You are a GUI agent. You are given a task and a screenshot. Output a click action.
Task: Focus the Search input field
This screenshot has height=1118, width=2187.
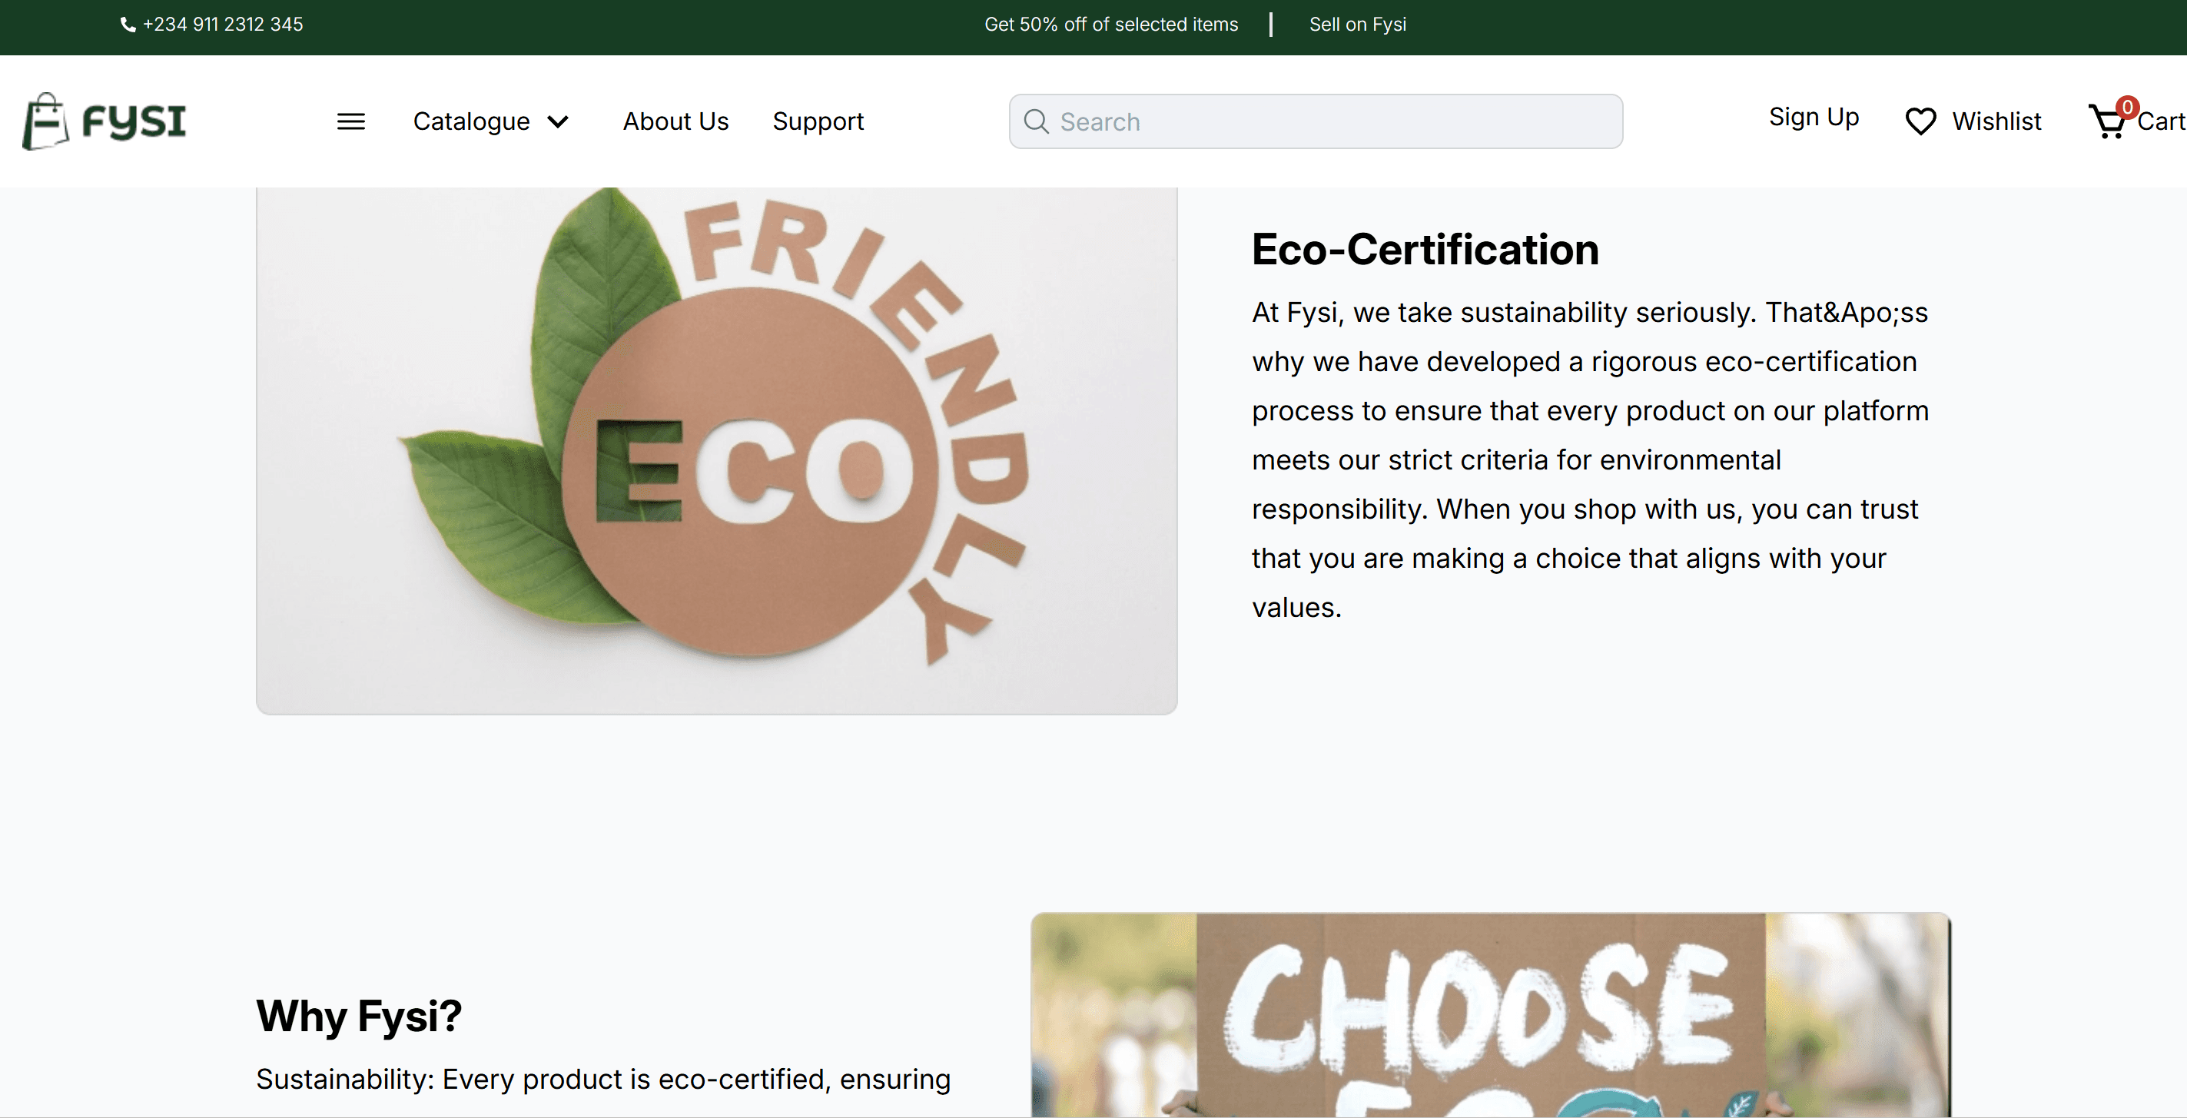tap(1315, 121)
